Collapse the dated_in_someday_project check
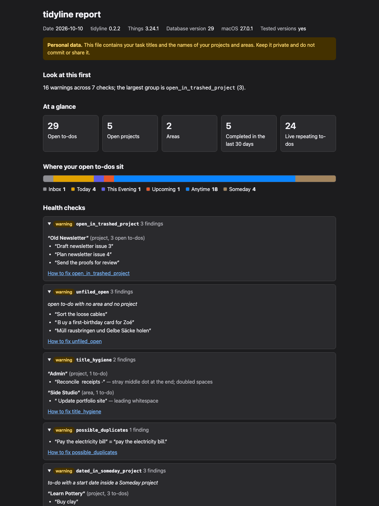Viewport: 379px width, 506px height. tap(49, 471)
